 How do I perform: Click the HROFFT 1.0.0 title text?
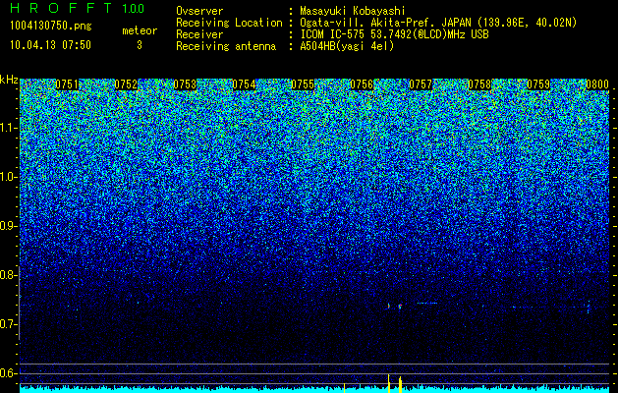pos(78,8)
